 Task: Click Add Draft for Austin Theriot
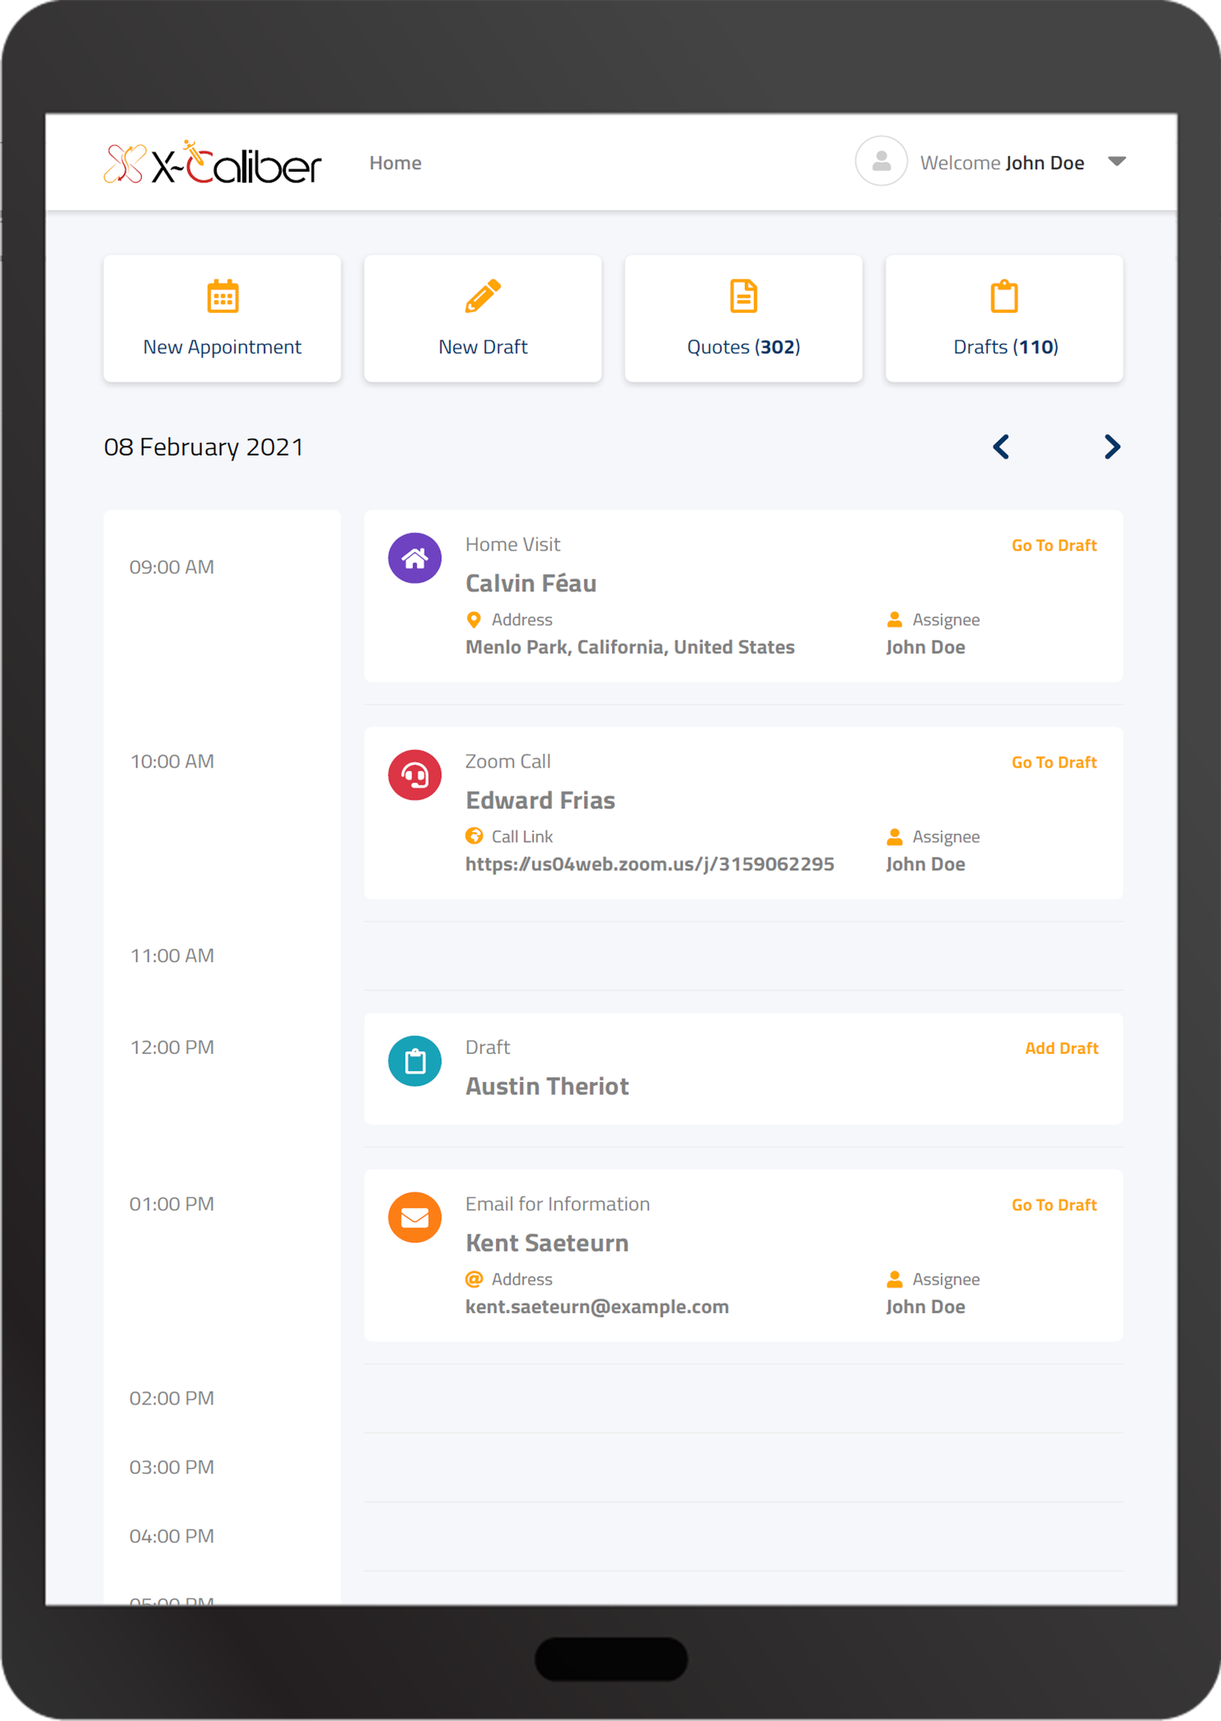pos(1061,1048)
